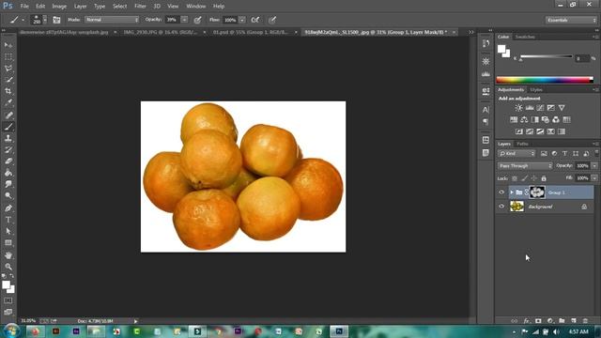Select the Eraser tool
The width and height of the screenshot is (601, 338).
pyautogui.click(x=8, y=161)
